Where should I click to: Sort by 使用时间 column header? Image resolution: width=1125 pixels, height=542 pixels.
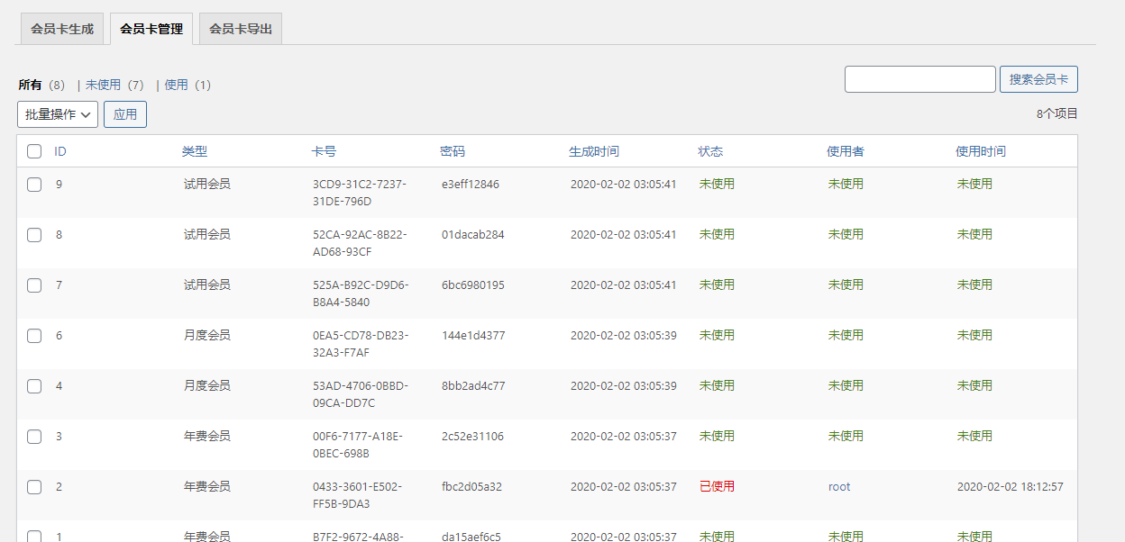981,151
